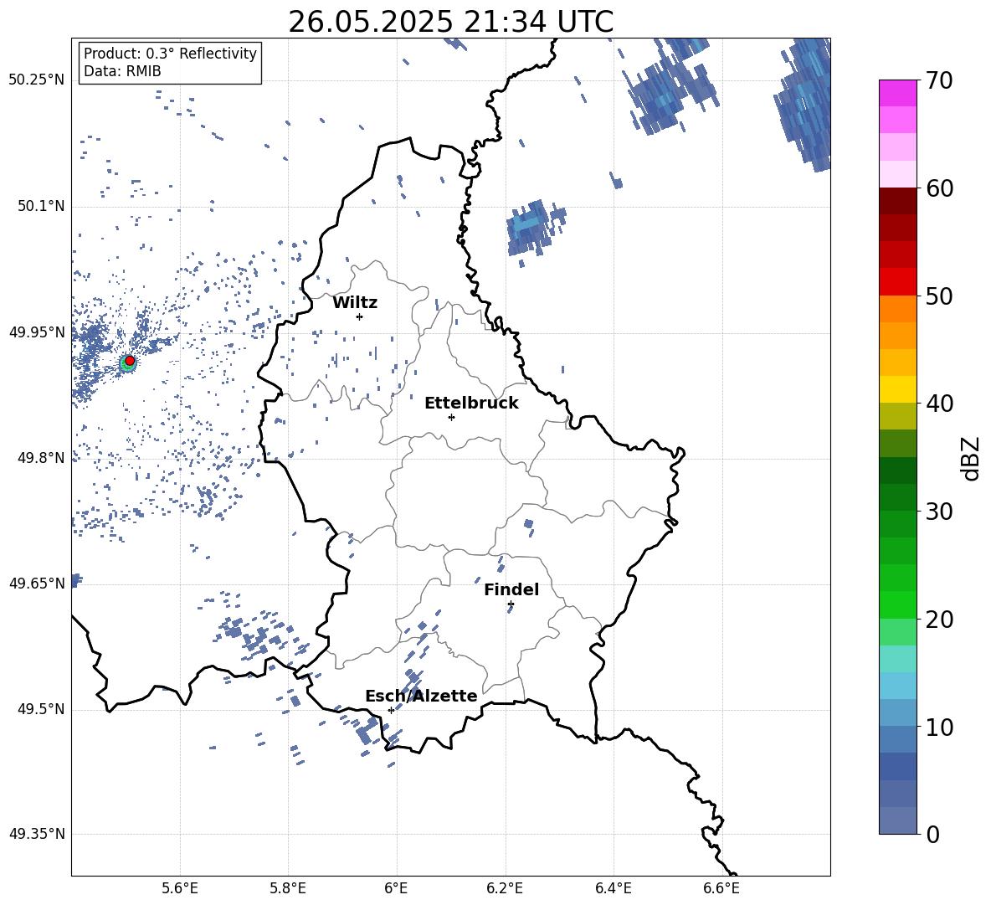Click the 49.8°N latitude label
Viewport: 991px width, 905px height.
(40, 458)
